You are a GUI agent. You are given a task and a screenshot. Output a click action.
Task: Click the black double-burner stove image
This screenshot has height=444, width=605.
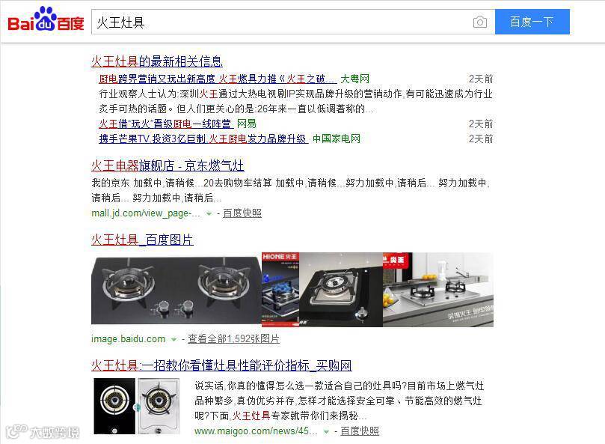click(x=176, y=290)
